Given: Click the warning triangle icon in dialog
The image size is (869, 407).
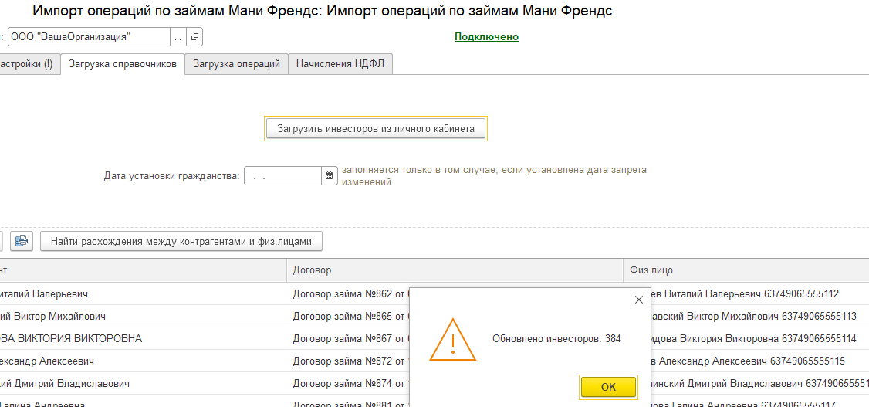Looking at the screenshot, I should (452, 339).
